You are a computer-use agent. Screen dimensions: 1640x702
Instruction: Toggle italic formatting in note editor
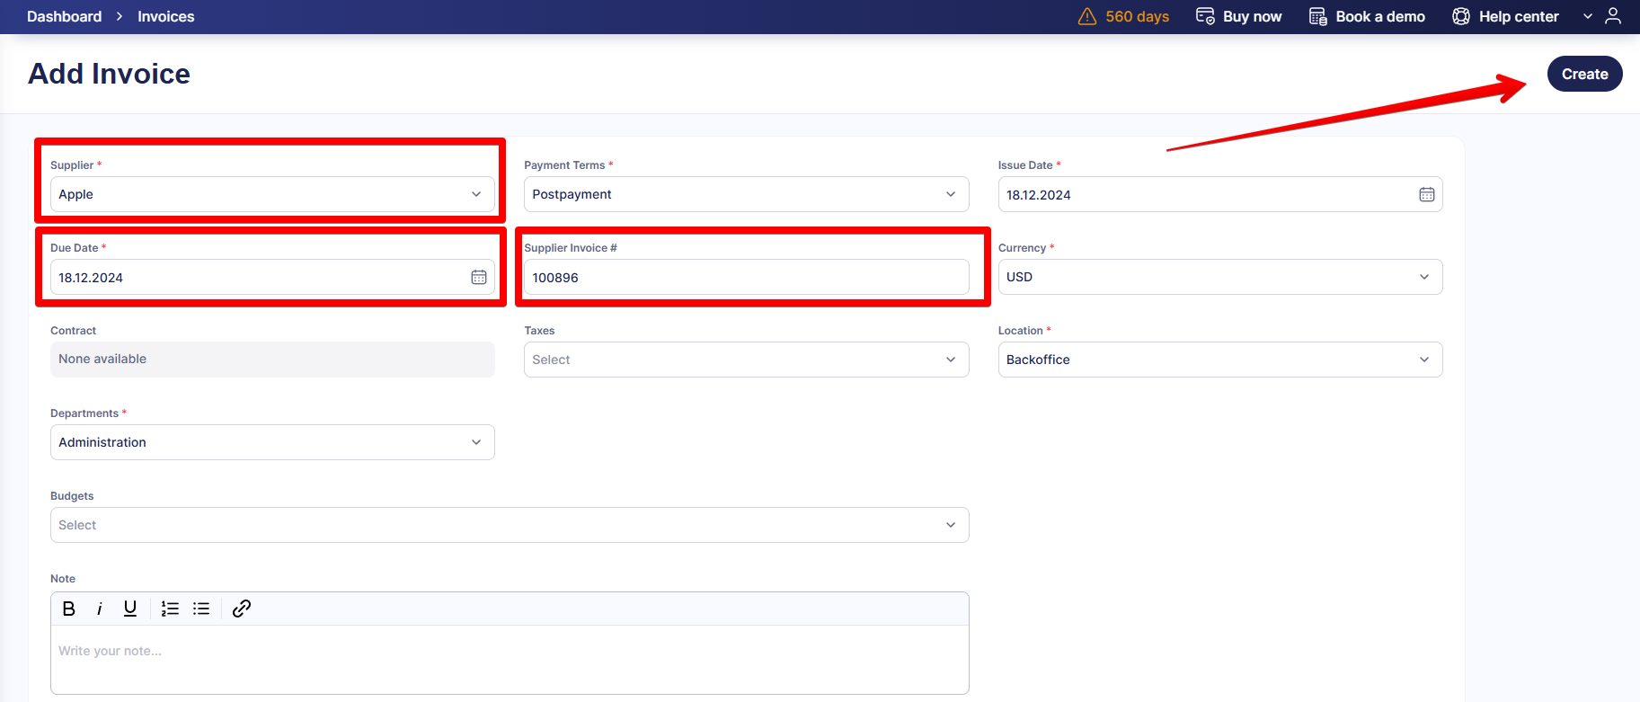(x=100, y=609)
